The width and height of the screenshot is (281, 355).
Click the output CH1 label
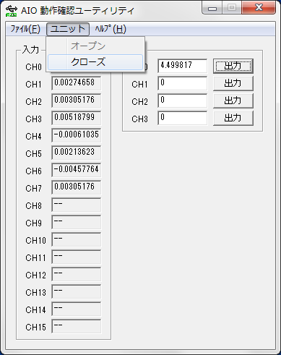[x=139, y=85]
